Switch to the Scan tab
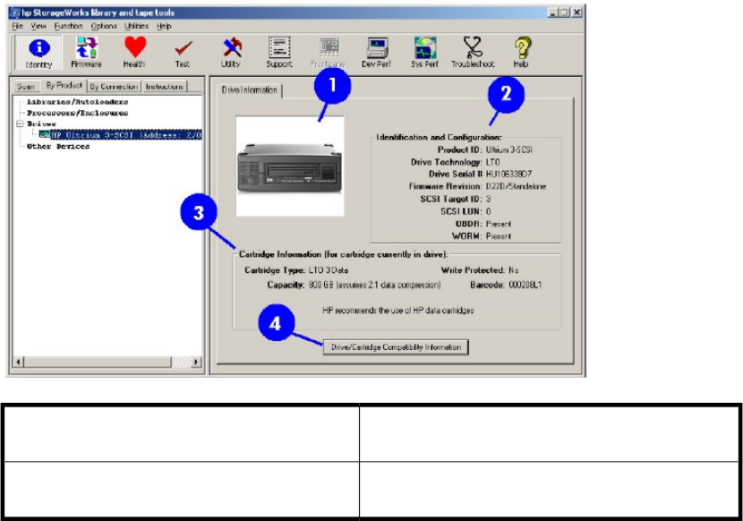Viewport: 743px width, 521px height. coord(26,87)
